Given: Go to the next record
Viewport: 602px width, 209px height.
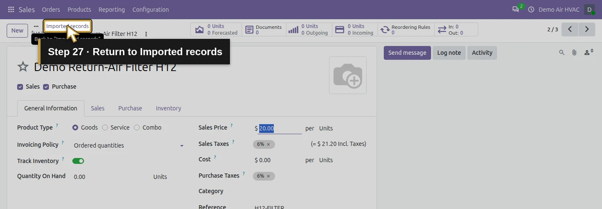Looking at the screenshot, I should [587, 29].
